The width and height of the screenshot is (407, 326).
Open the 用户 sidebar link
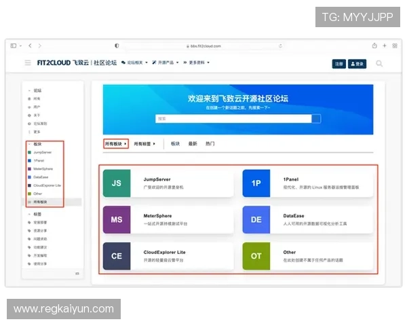(34, 107)
